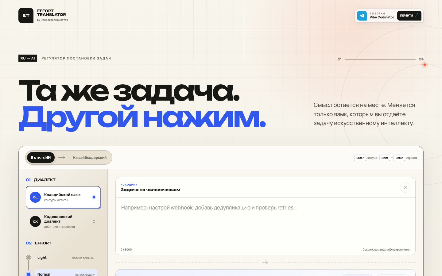The image size is (442, 276).
Task: Click the «Другой нажим.» blue headline
Action: (x=142, y=118)
